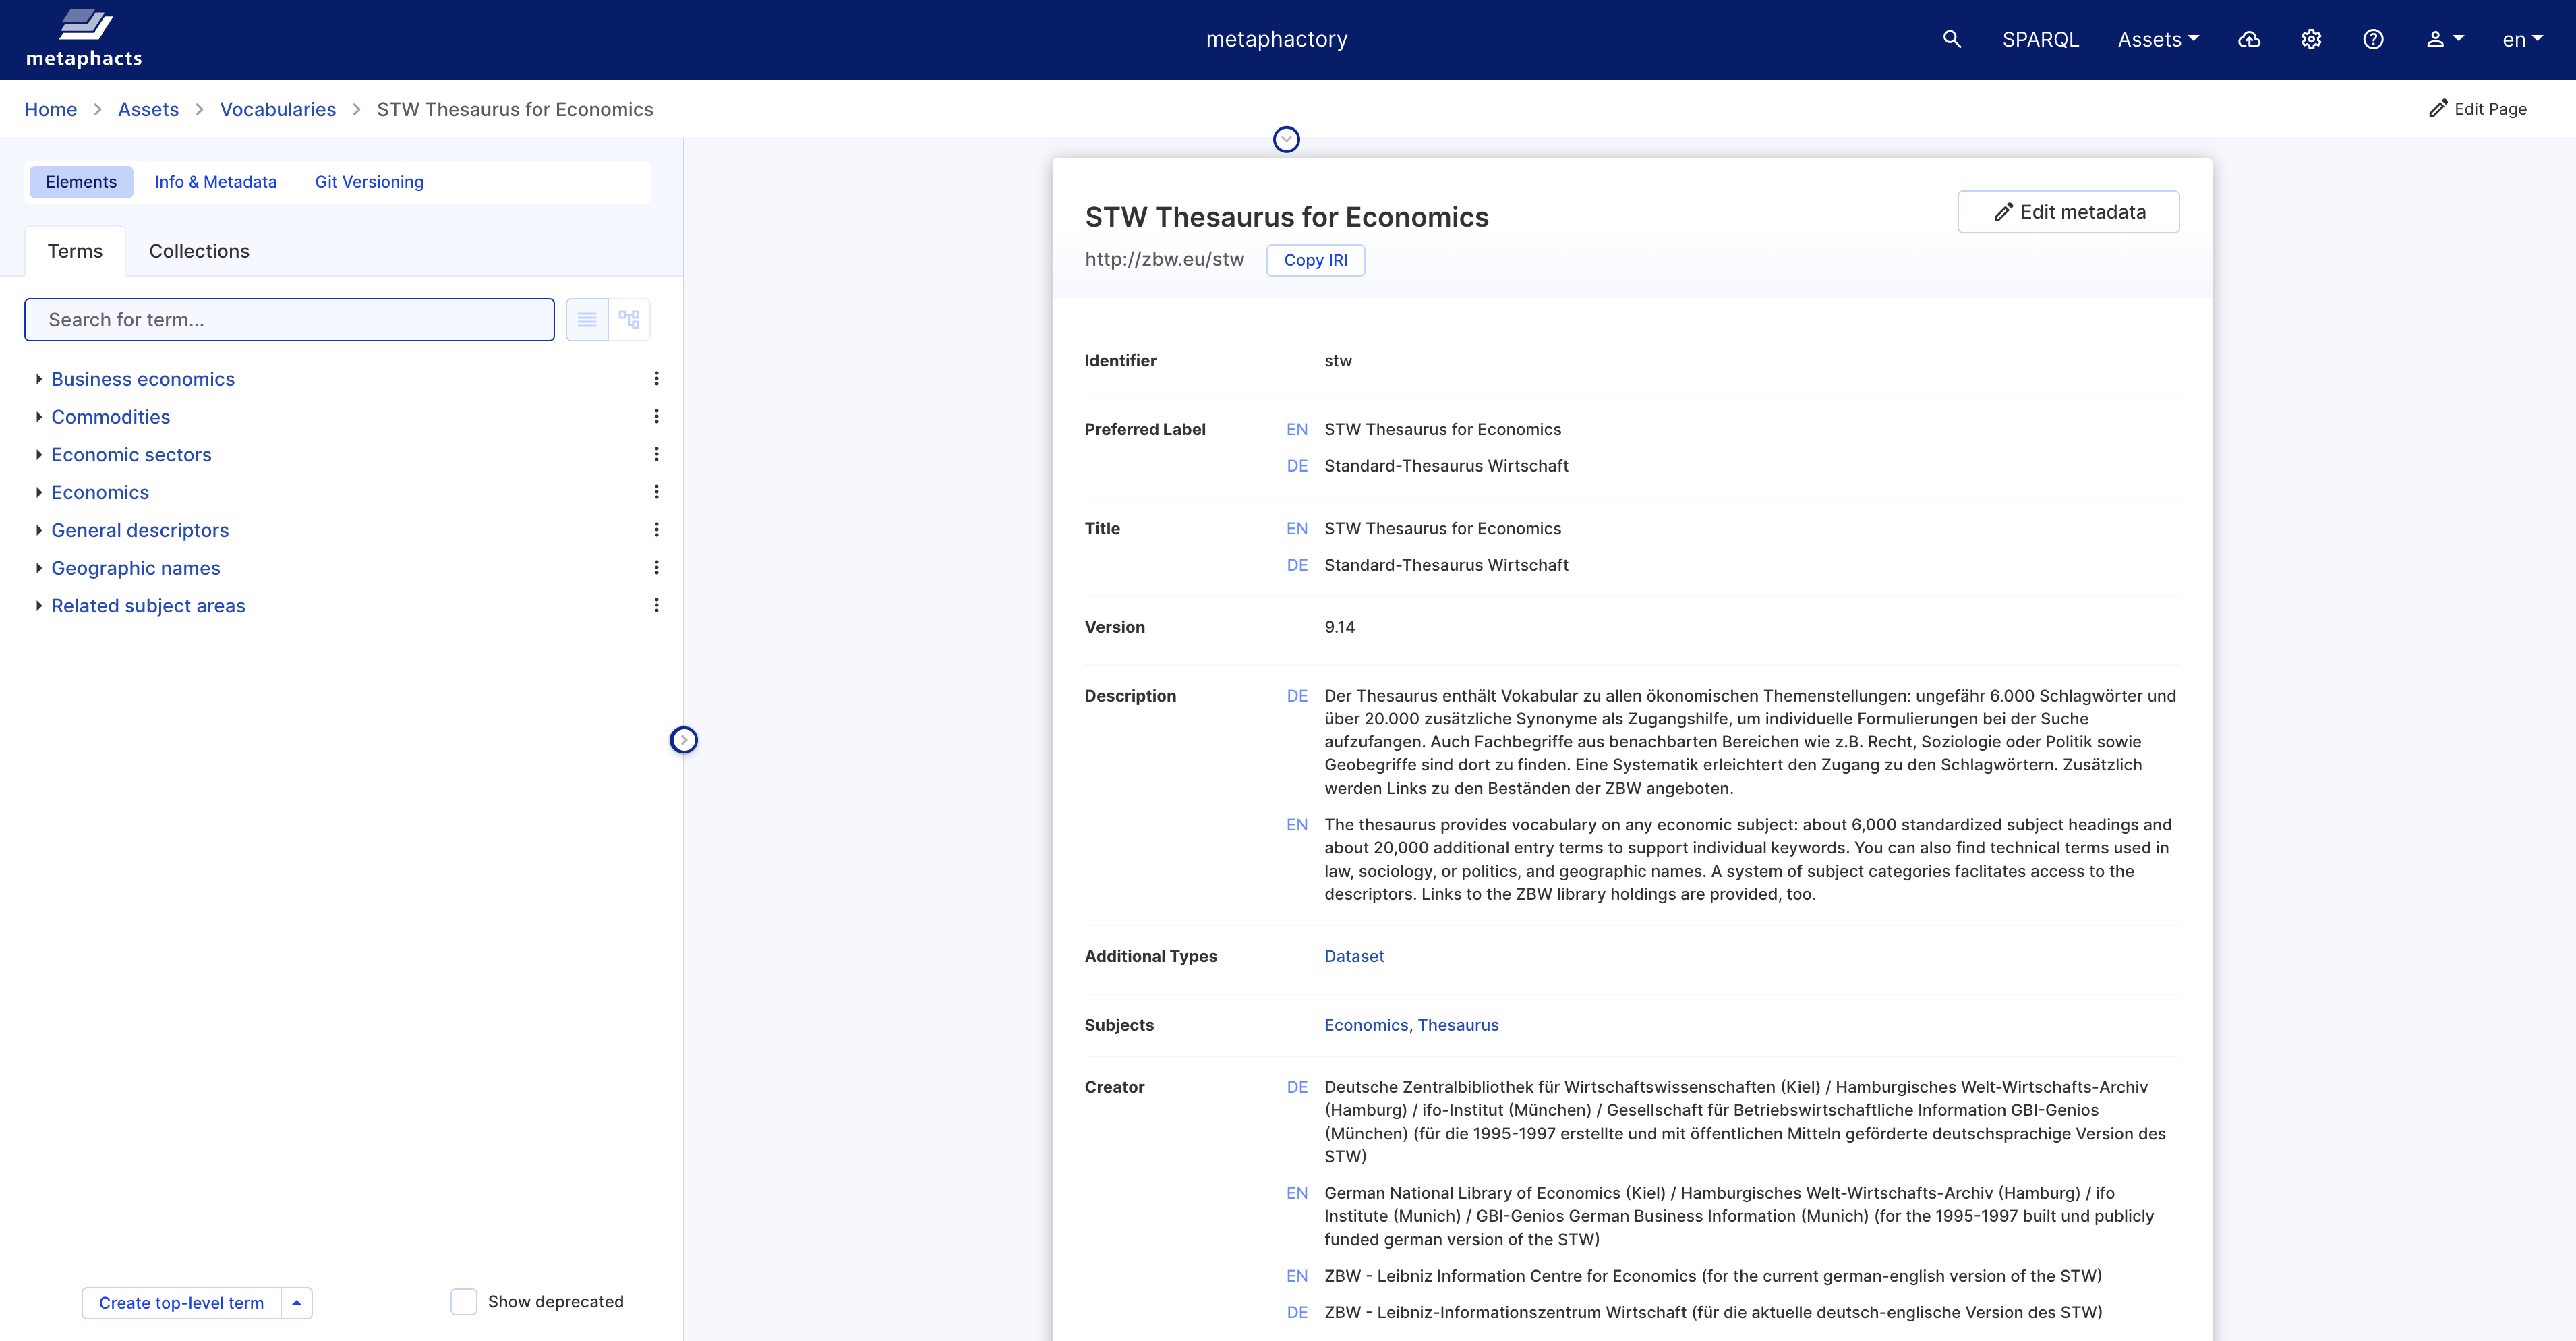This screenshot has height=1341, width=2576.
Task: Go to Vocabularies breadcrumb link
Action: tap(277, 109)
